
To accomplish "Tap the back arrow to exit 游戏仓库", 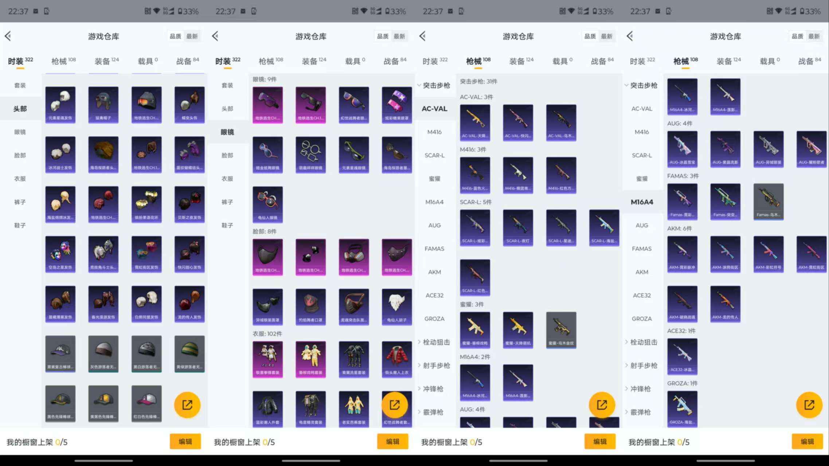I will pos(8,36).
